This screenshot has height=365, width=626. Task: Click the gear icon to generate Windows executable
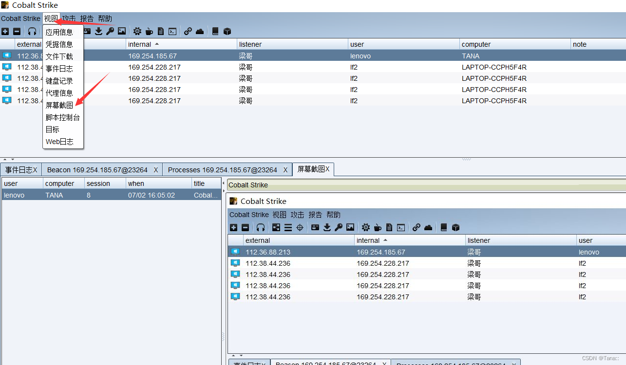pos(137,31)
